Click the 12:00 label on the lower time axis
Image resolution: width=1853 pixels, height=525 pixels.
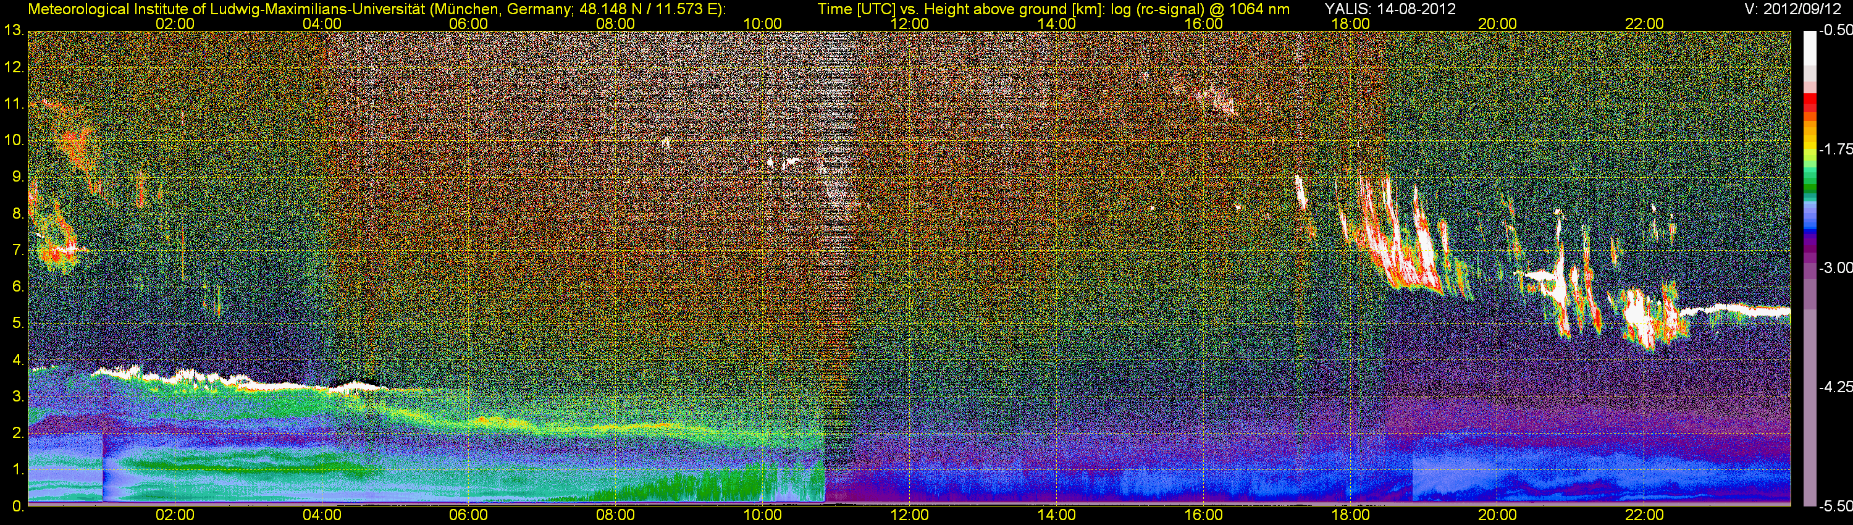(909, 515)
